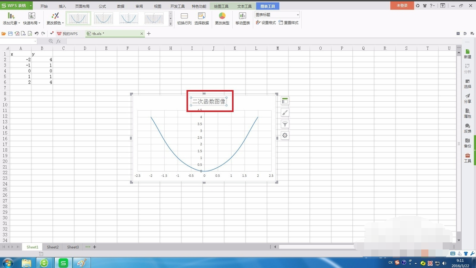Open chart style paintbrush button
The width and height of the screenshot is (476, 268).
click(x=285, y=113)
